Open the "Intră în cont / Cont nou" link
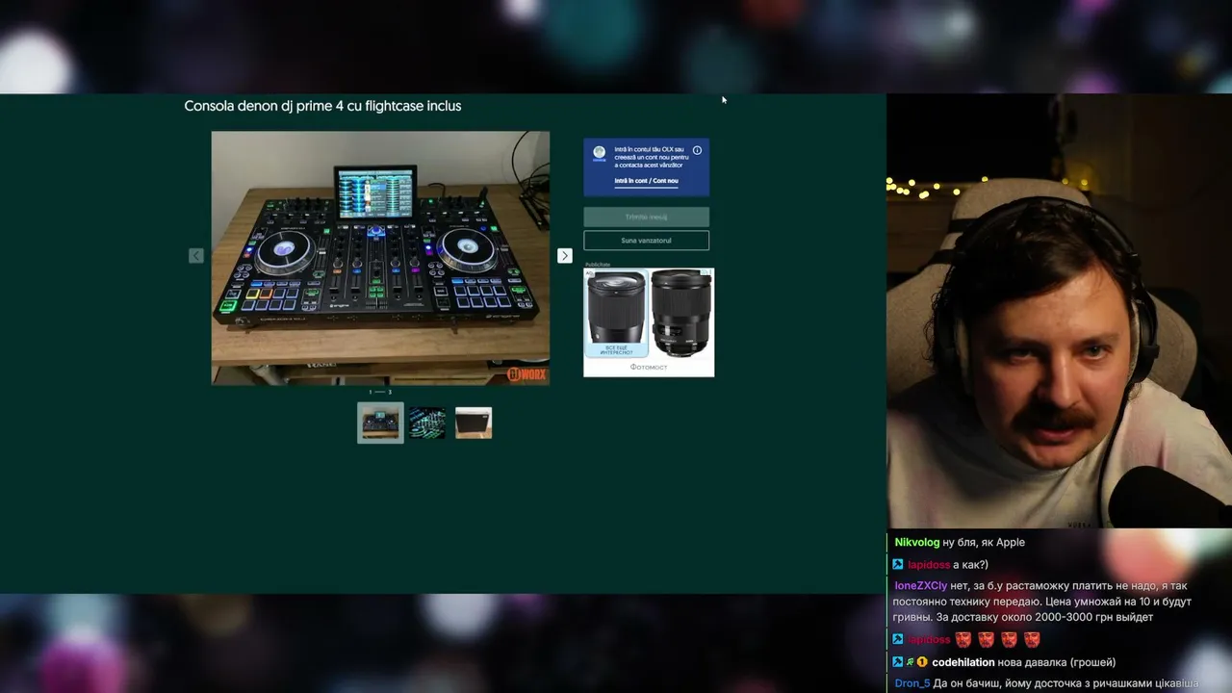The image size is (1232, 693). (x=647, y=181)
